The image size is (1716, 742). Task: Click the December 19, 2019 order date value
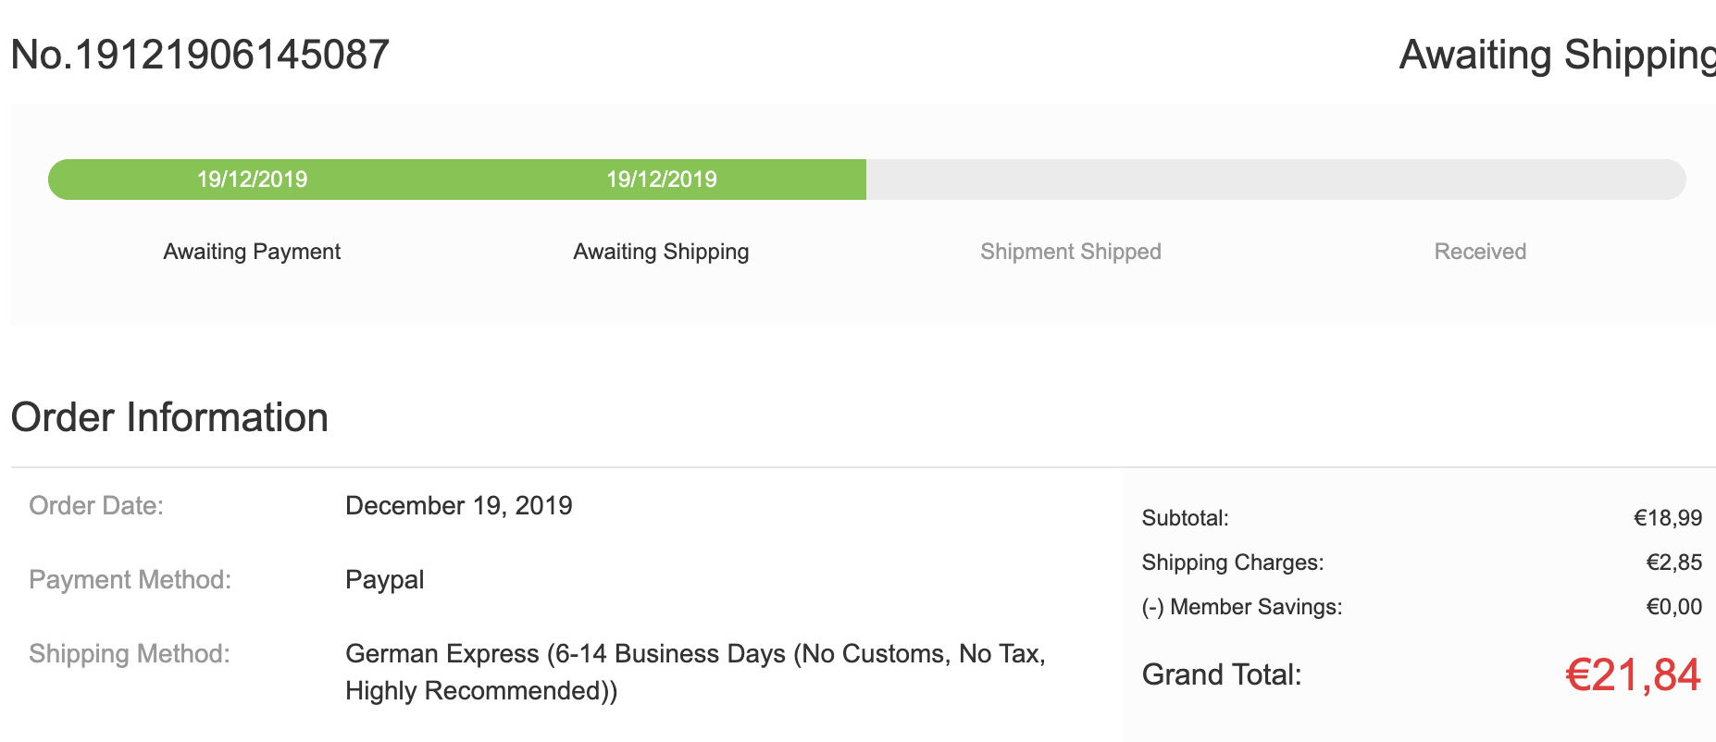click(x=458, y=506)
